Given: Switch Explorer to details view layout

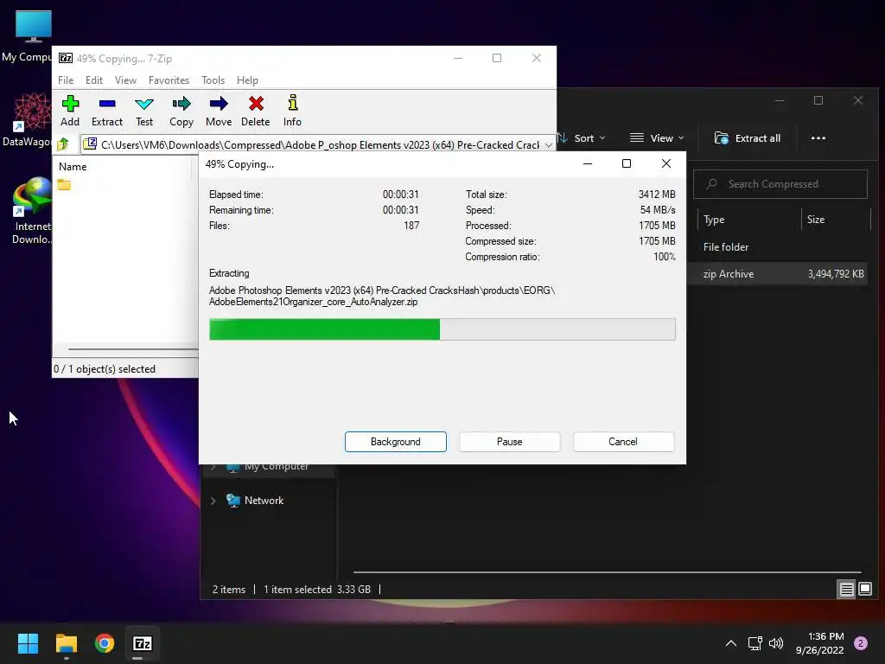Looking at the screenshot, I should [847, 590].
